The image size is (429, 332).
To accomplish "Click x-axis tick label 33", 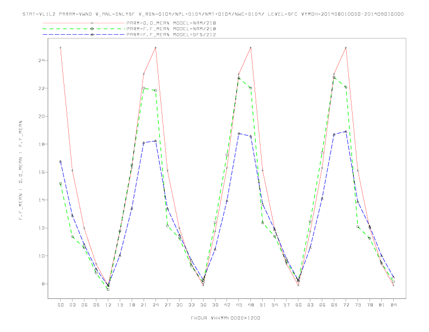I will (x=191, y=305).
